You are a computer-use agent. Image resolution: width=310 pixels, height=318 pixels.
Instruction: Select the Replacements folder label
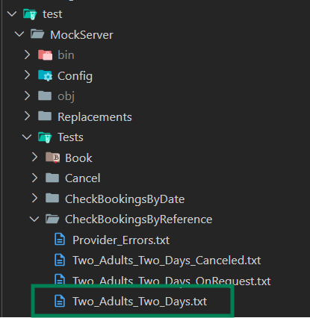tap(95, 117)
